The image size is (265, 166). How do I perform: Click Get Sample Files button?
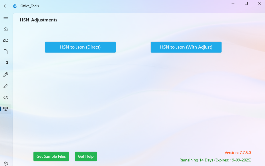point(51,156)
